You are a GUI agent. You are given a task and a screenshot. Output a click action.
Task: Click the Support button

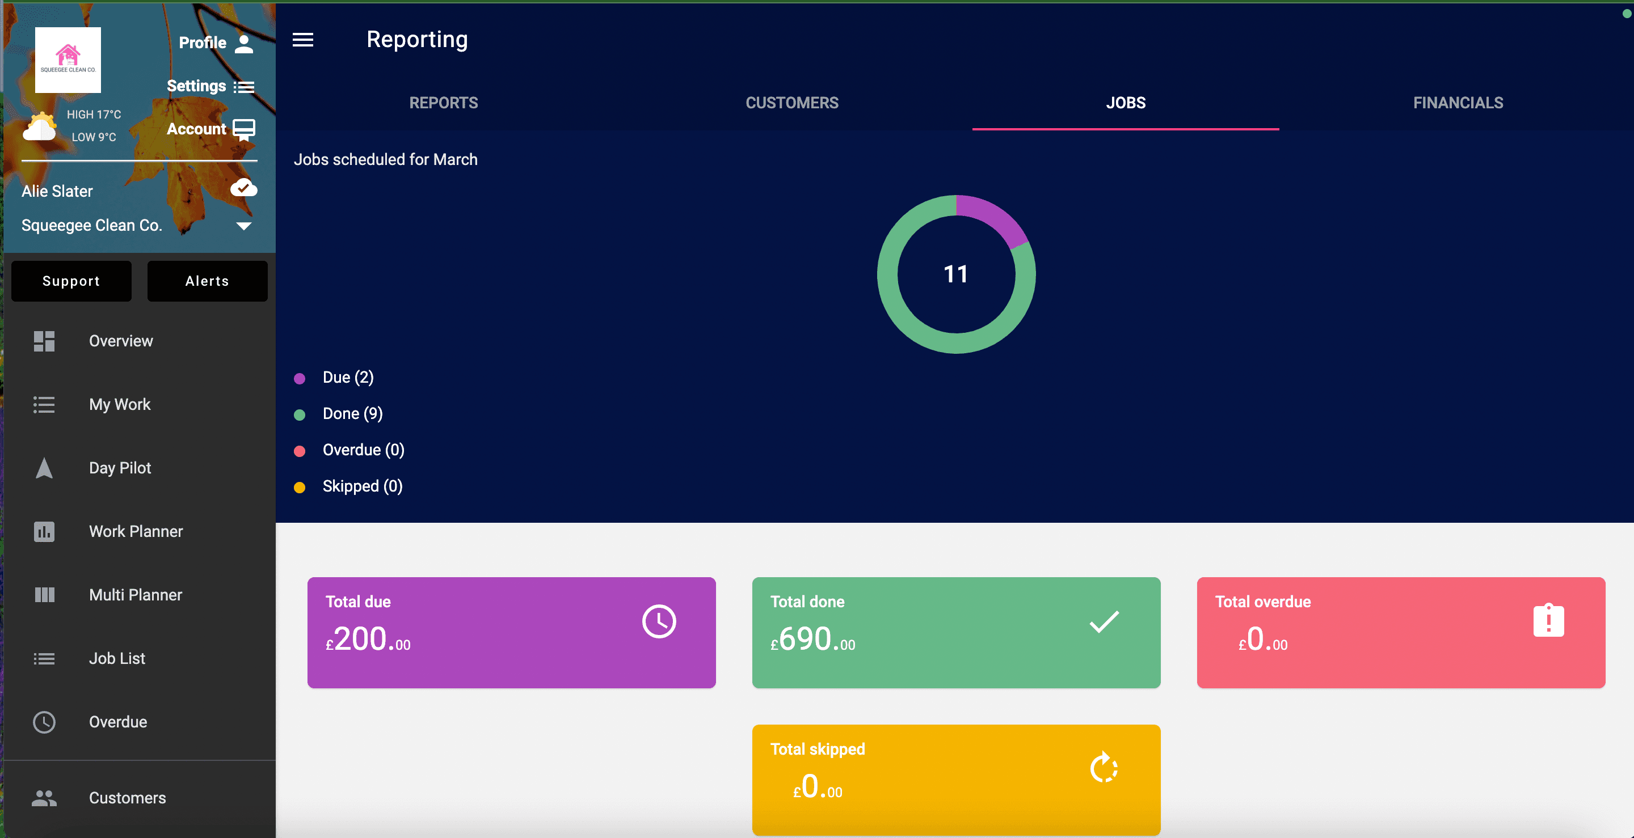[x=71, y=281]
